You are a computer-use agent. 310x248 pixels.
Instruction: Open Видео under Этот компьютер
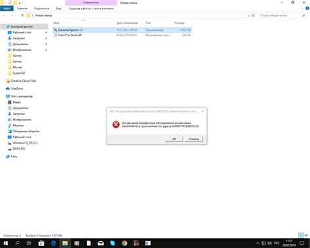click(17, 102)
